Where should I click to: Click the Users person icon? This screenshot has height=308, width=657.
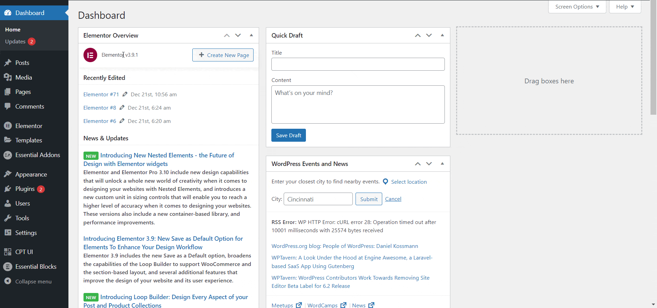tap(8, 204)
